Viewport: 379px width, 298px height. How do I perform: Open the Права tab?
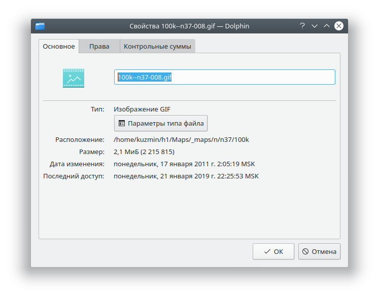[99, 47]
